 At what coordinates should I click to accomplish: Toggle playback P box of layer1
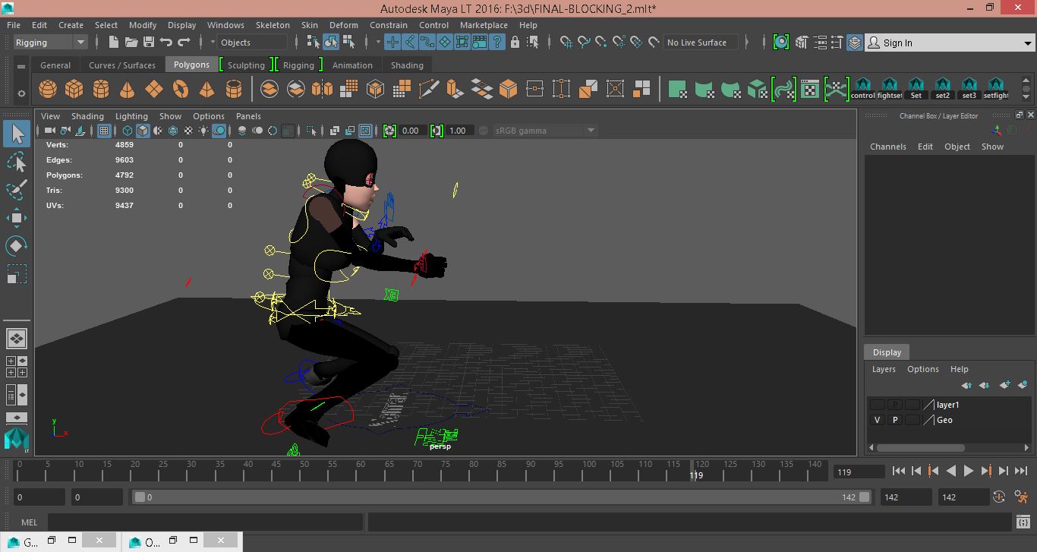coord(895,405)
